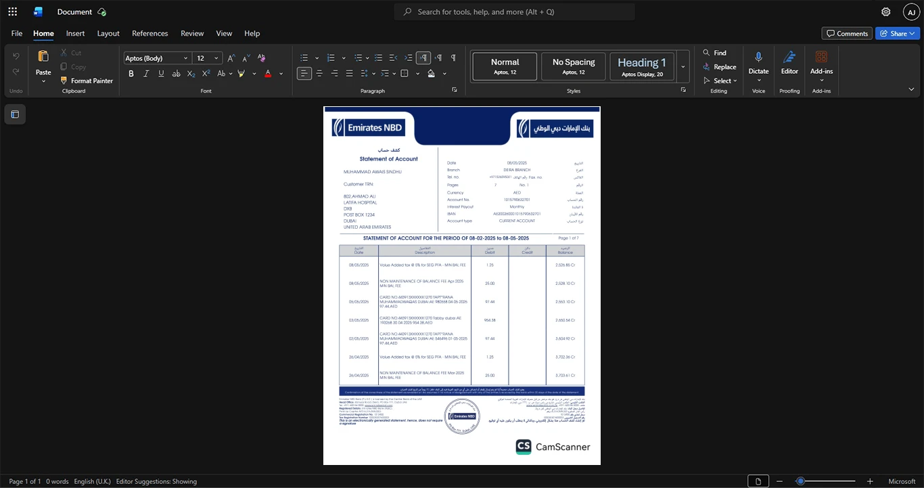Switch to the Layout tab
924x488 pixels.
pyautogui.click(x=108, y=33)
